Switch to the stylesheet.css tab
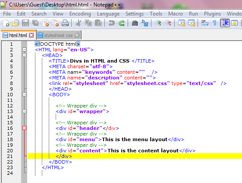Screen dimensions: 242x183 (58, 35)
